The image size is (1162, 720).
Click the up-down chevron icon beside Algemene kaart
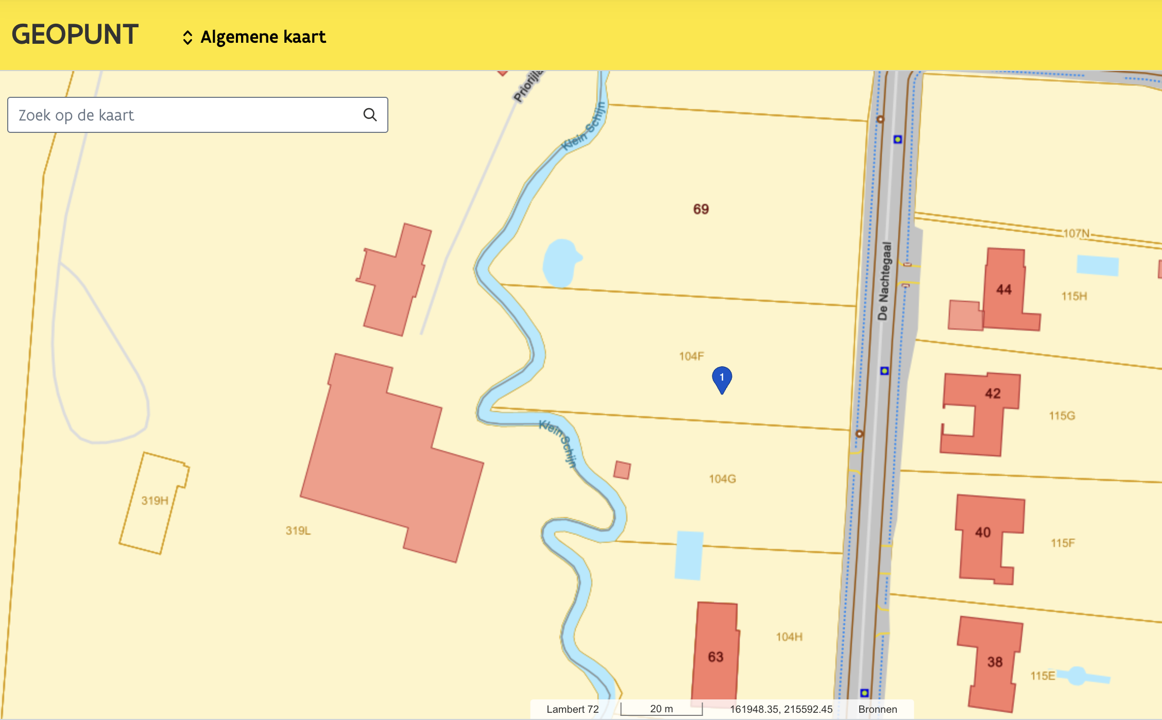click(x=187, y=38)
